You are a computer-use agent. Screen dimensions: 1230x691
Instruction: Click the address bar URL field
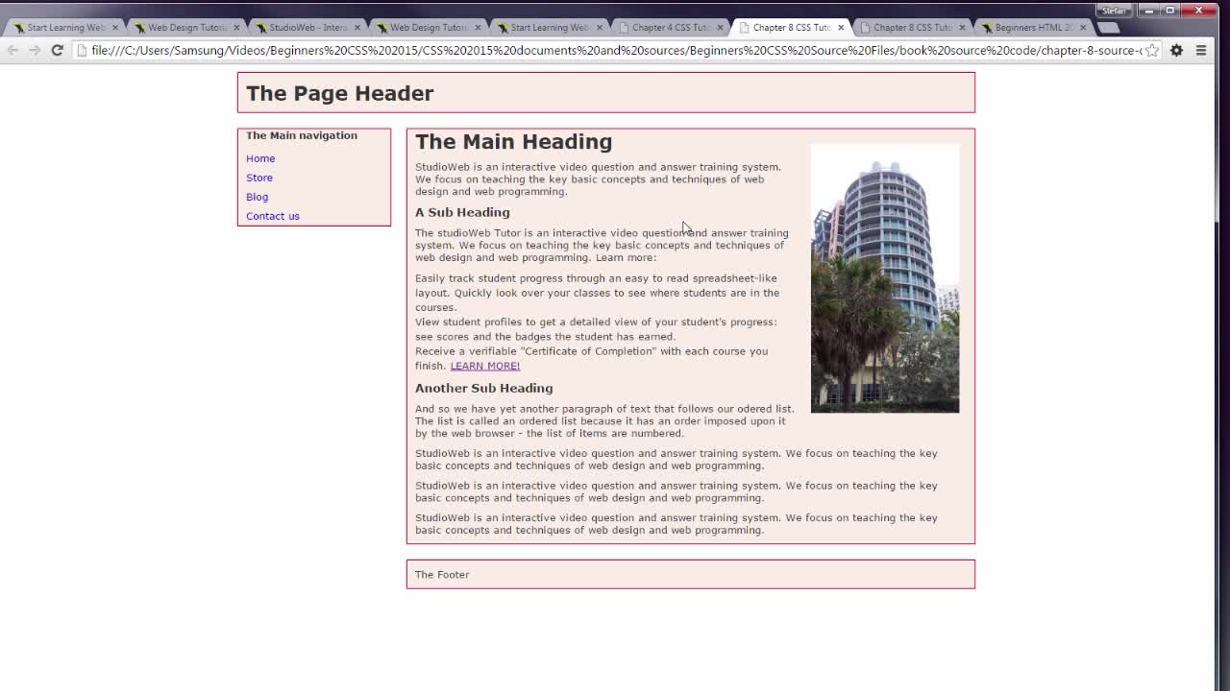coord(615,50)
